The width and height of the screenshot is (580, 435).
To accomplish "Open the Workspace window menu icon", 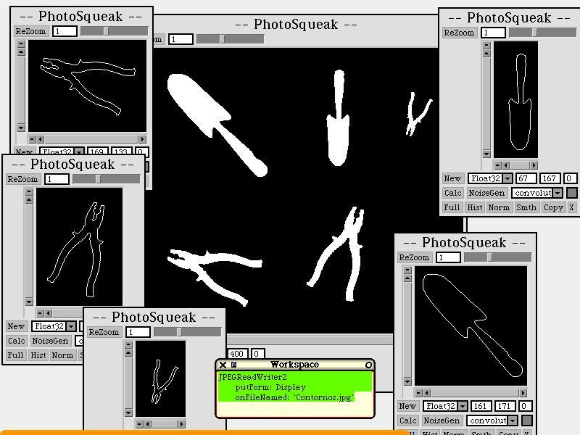I will (x=233, y=365).
